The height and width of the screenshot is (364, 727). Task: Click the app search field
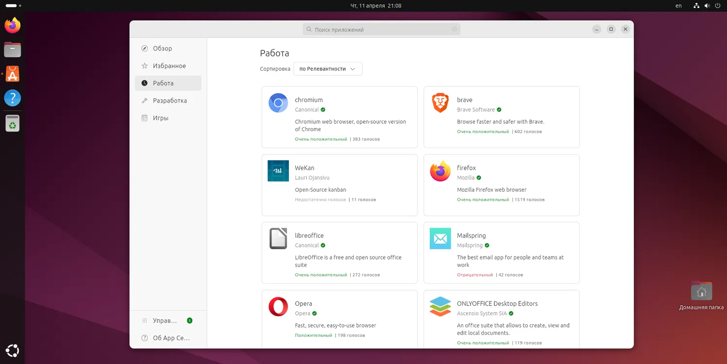[x=381, y=30]
